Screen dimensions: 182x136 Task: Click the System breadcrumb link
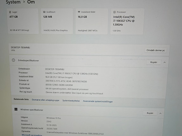point(13,2)
